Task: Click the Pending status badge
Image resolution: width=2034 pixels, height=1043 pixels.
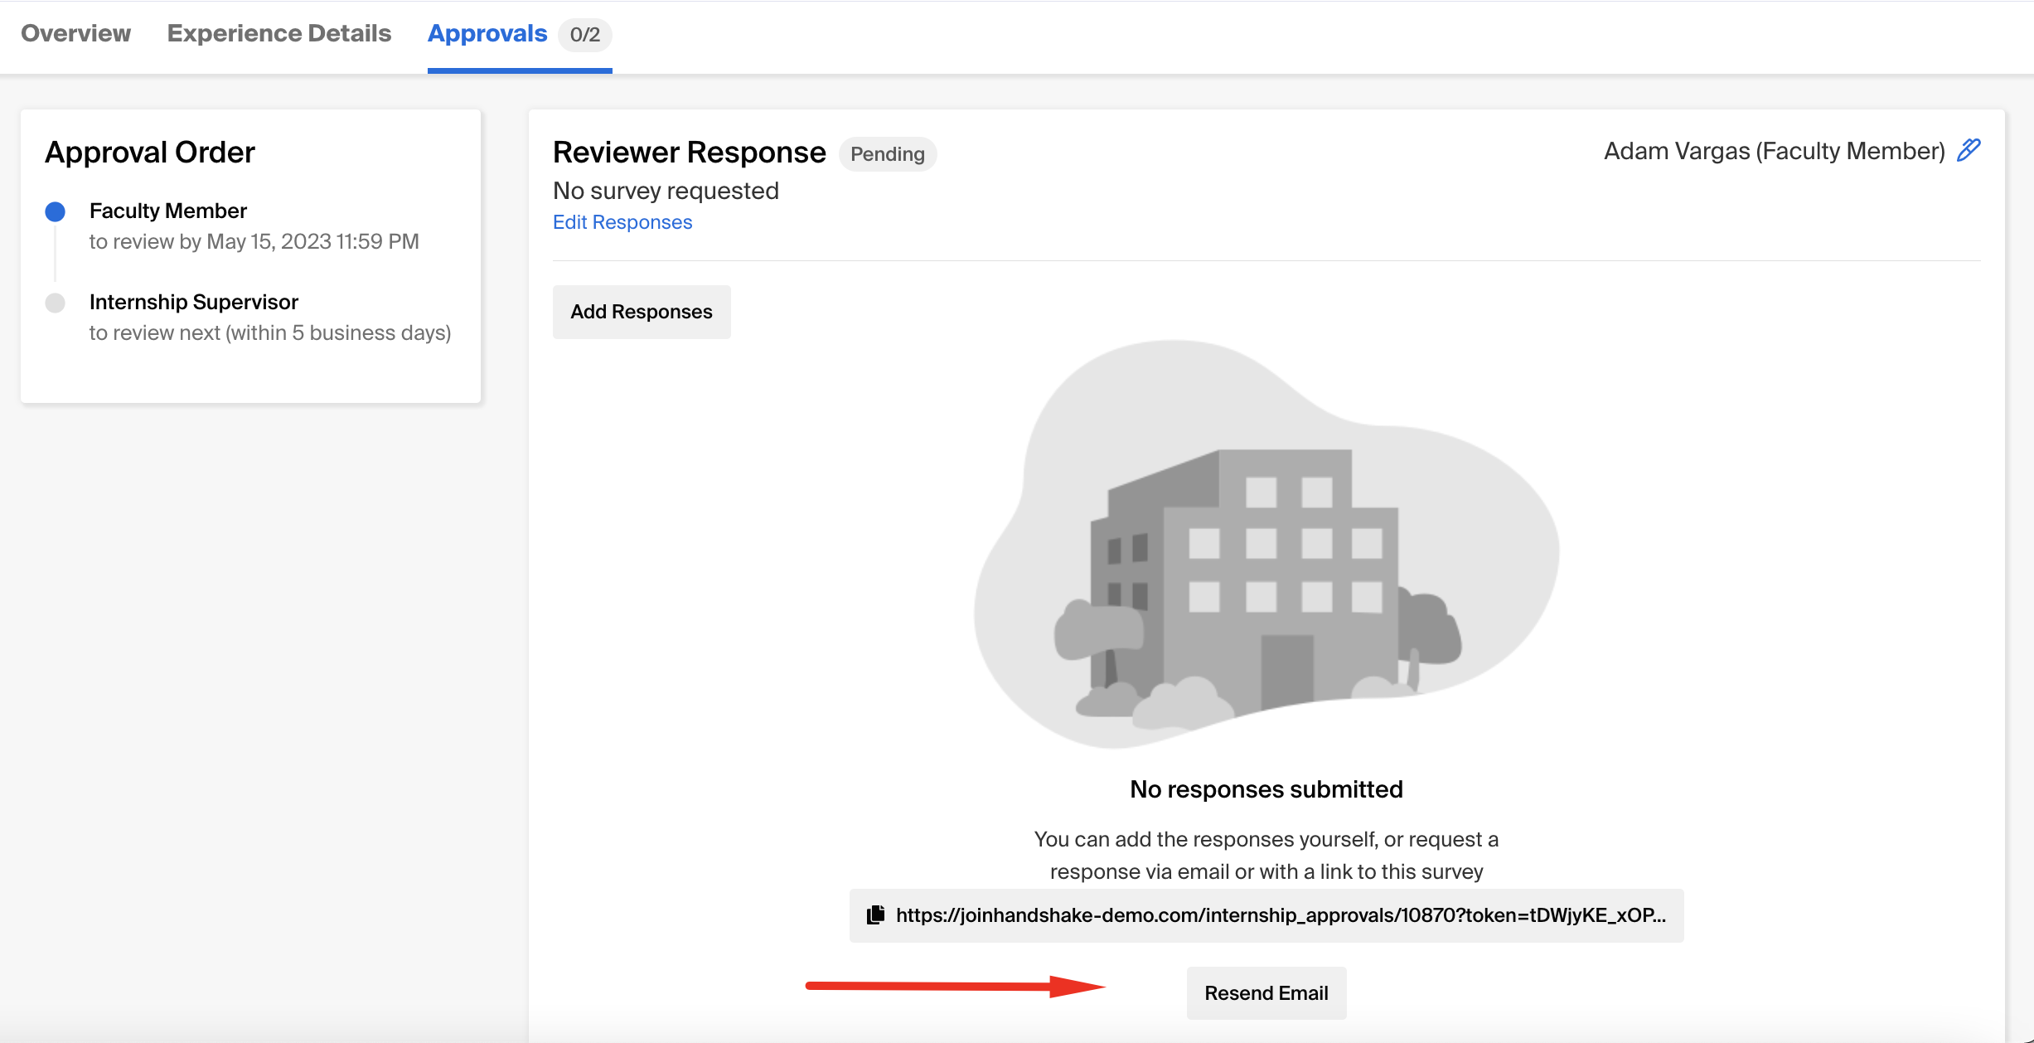Action: [888, 154]
